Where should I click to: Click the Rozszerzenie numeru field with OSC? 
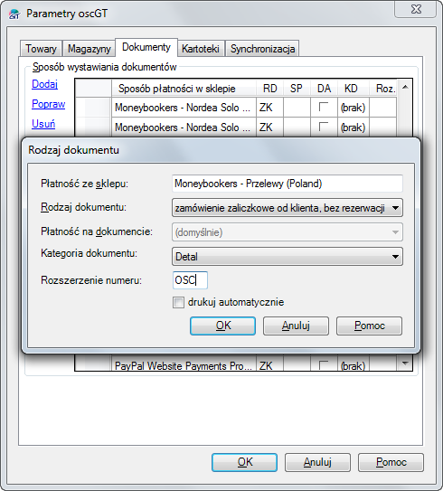[x=190, y=280]
